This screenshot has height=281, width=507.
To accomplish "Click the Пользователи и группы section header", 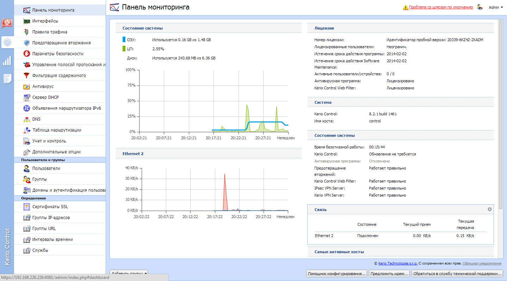I will coord(60,160).
